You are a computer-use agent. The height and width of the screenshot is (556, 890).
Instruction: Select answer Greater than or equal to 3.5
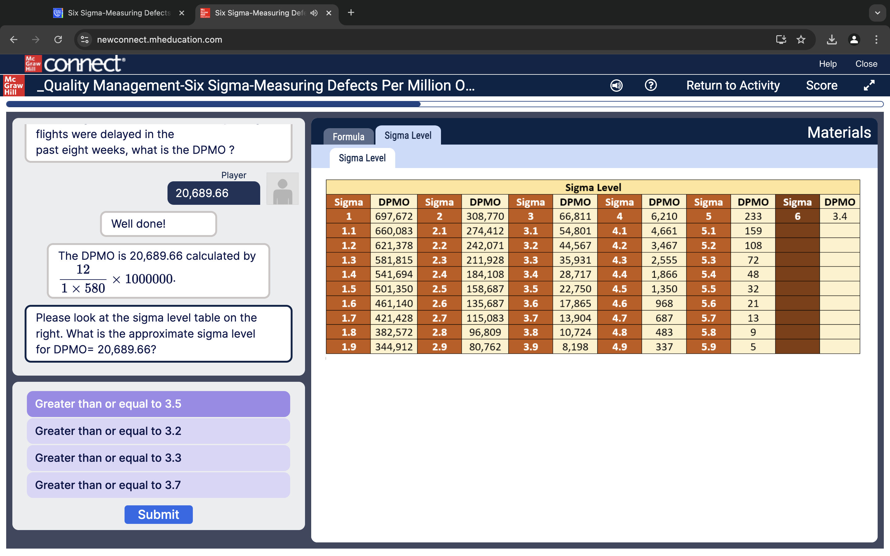pos(158,404)
